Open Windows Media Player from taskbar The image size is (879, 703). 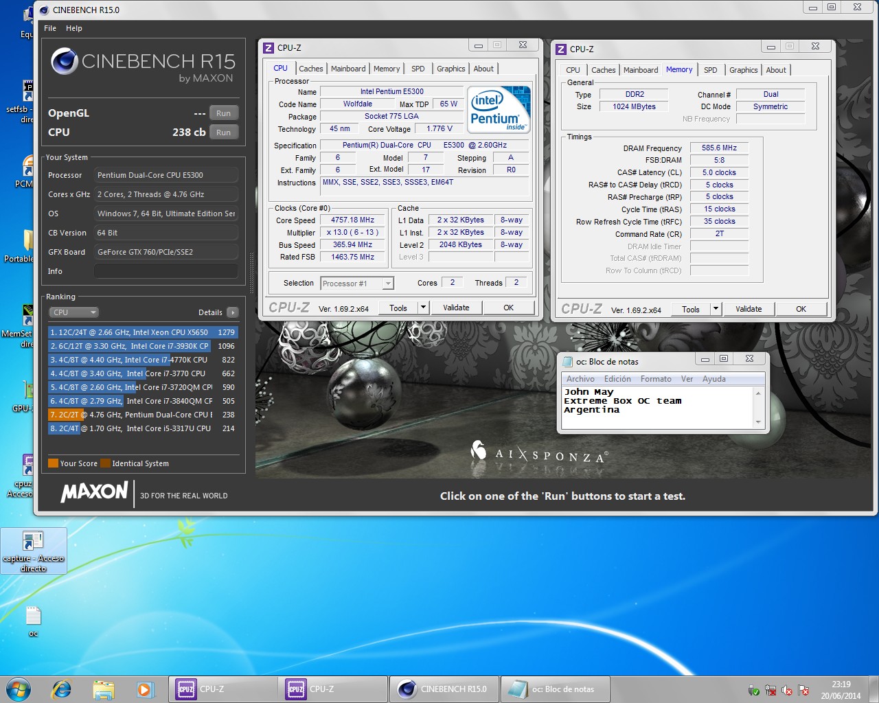click(x=144, y=689)
